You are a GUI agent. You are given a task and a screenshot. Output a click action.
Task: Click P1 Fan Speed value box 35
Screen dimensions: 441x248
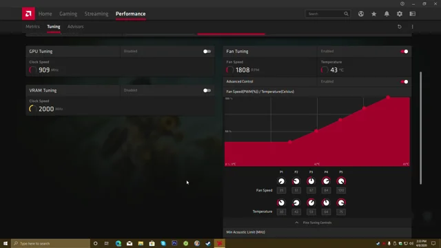click(281, 190)
